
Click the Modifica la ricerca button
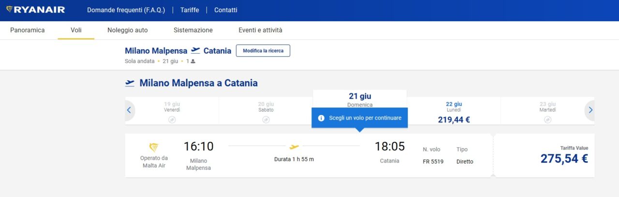263,51
